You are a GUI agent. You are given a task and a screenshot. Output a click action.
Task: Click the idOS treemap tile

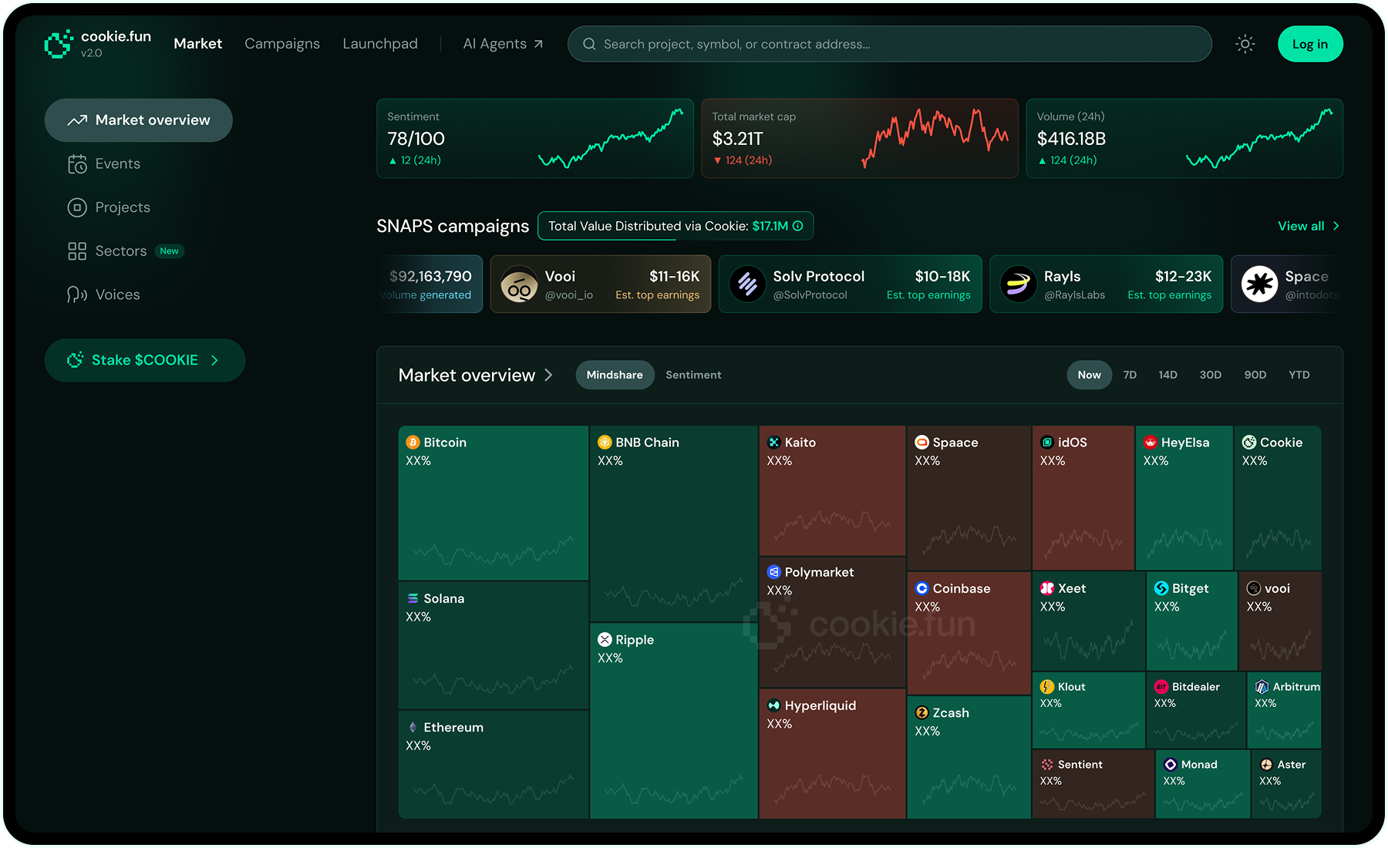tap(1083, 498)
